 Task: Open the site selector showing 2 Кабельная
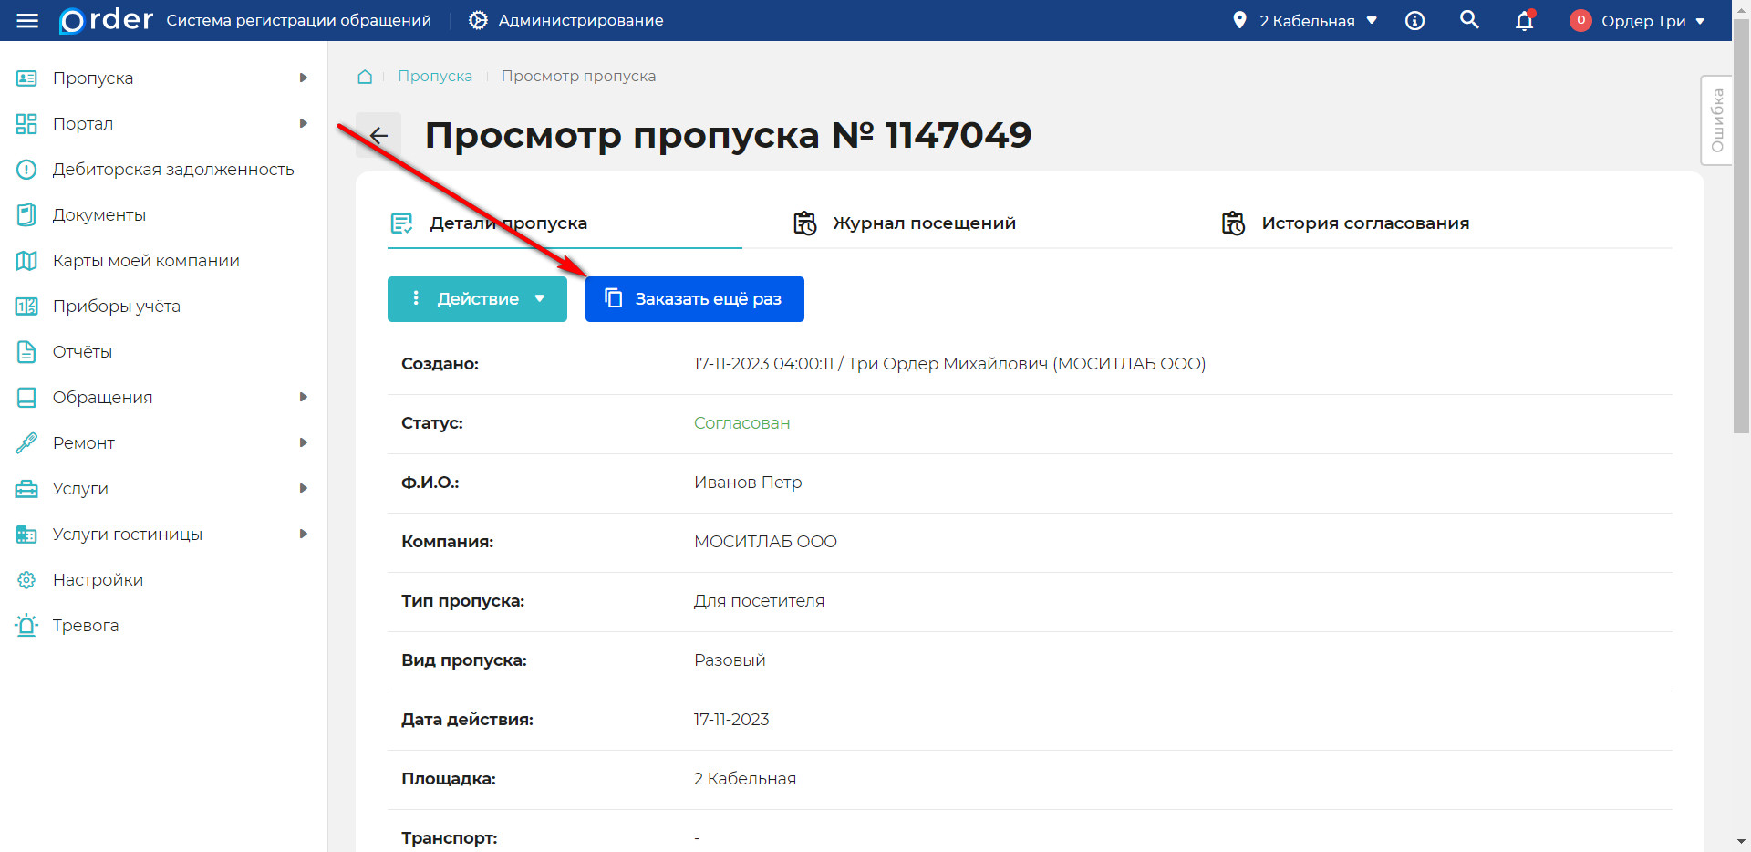1304,20
